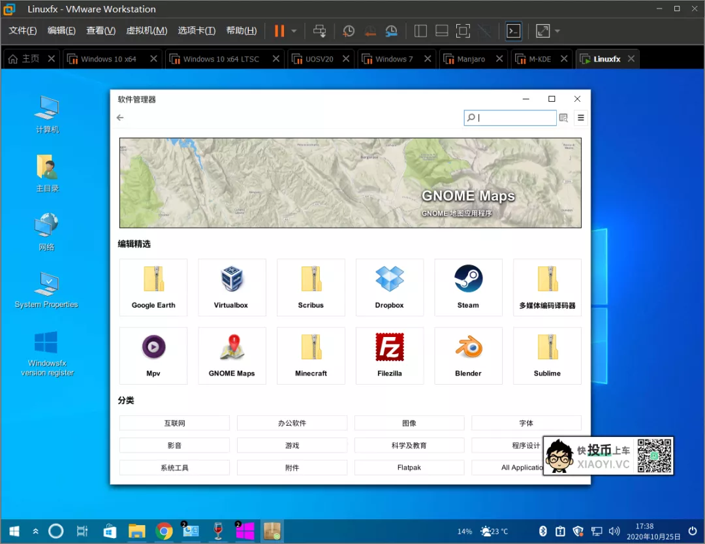Image resolution: width=705 pixels, height=544 pixels.
Task: Open the Blender app tile
Action: [468, 347]
